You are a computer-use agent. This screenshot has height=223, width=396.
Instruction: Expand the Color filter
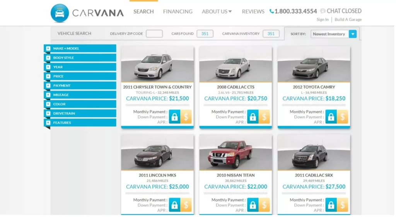coord(80,104)
